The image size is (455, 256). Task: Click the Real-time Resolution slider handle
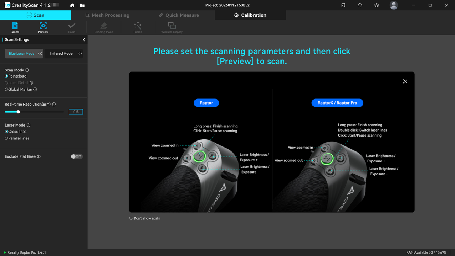pos(18,112)
